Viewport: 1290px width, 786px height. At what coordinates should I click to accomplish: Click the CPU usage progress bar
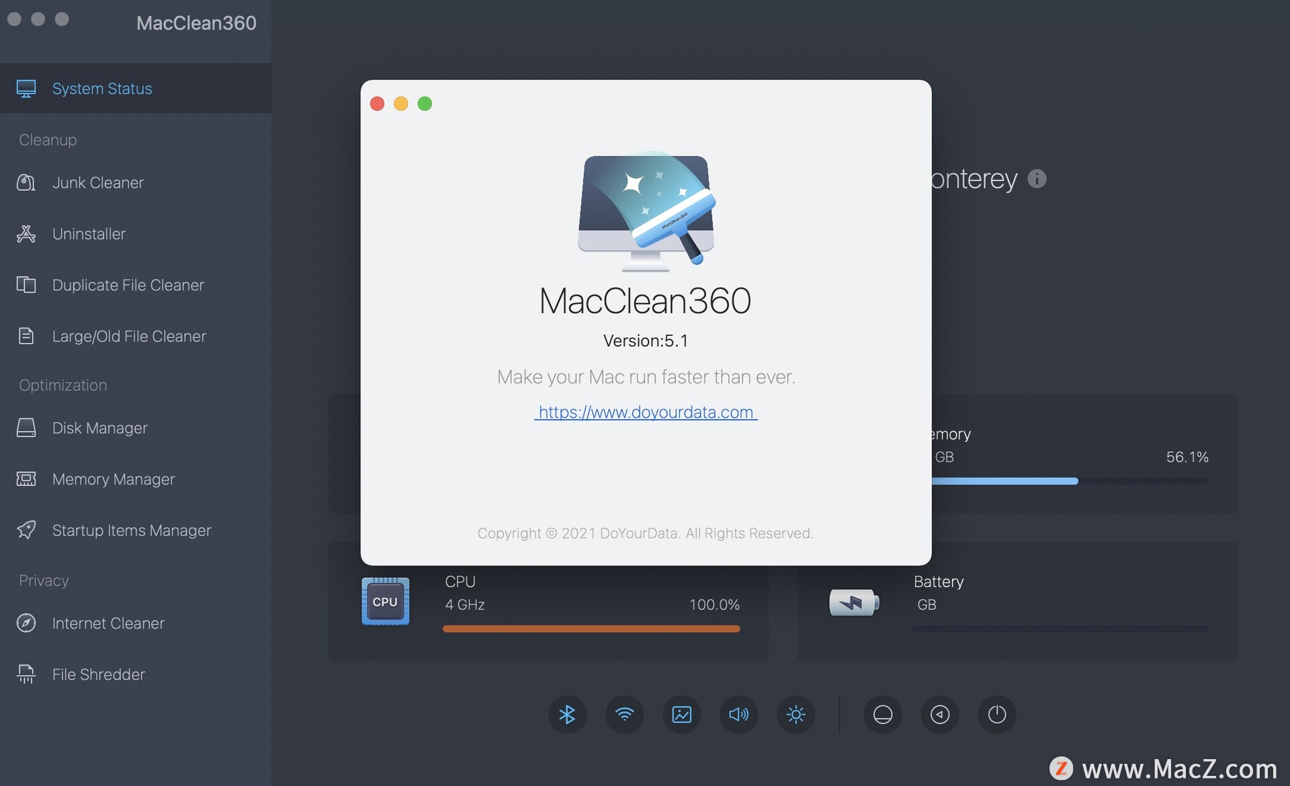(591, 629)
